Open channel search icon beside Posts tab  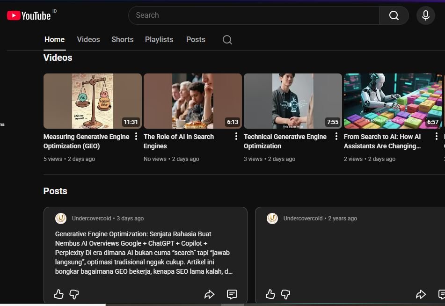tap(227, 40)
